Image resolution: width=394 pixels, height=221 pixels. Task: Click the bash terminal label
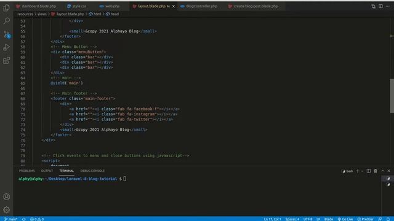[347, 171]
